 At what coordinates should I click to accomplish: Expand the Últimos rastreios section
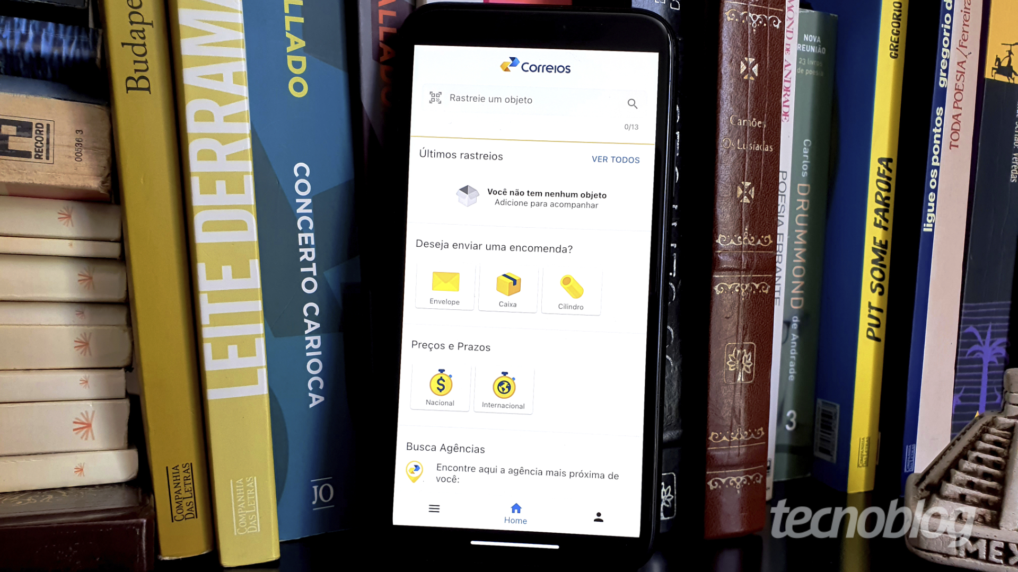pyautogui.click(x=615, y=159)
